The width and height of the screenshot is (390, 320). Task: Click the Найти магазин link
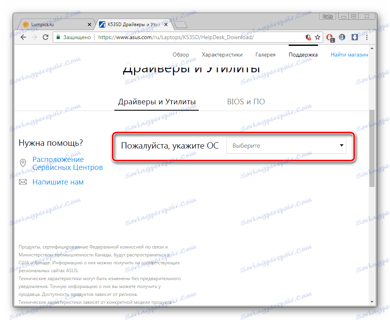click(x=349, y=55)
